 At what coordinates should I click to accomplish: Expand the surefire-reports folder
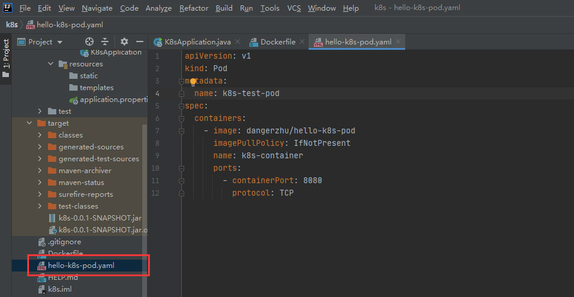click(40, 194)
